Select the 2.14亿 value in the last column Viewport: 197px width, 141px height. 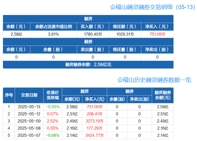163,136
